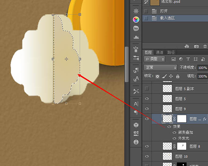
Task: Click the transform center reference point
Action: [67, 59]
